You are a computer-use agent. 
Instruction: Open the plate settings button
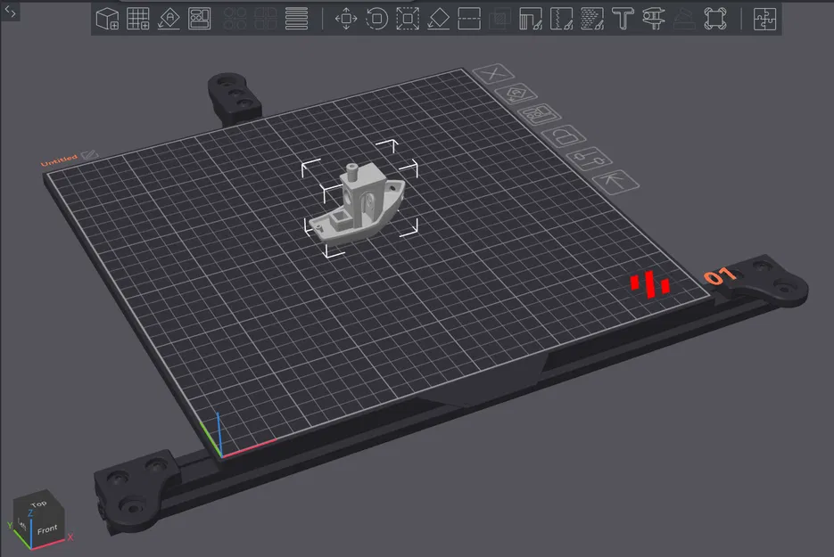click(589, 157)
